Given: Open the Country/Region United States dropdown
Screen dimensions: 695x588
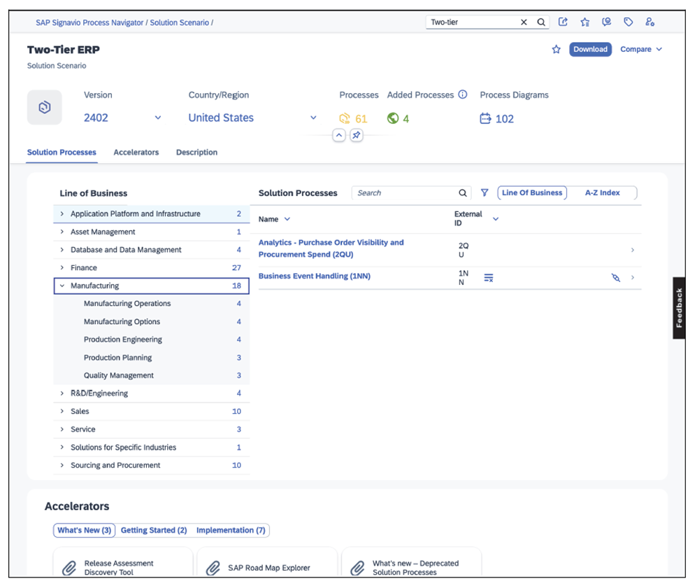Looking at the screenshot, I should pyautogui.click(x=252, y=118).
